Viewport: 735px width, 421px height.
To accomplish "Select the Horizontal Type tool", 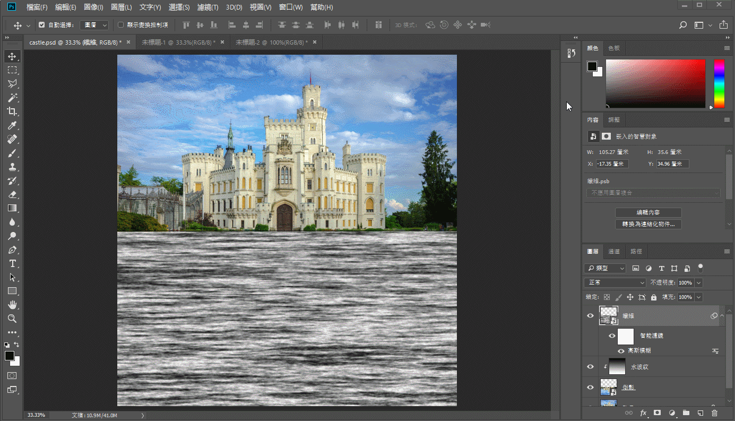I will tap(12, 263).
